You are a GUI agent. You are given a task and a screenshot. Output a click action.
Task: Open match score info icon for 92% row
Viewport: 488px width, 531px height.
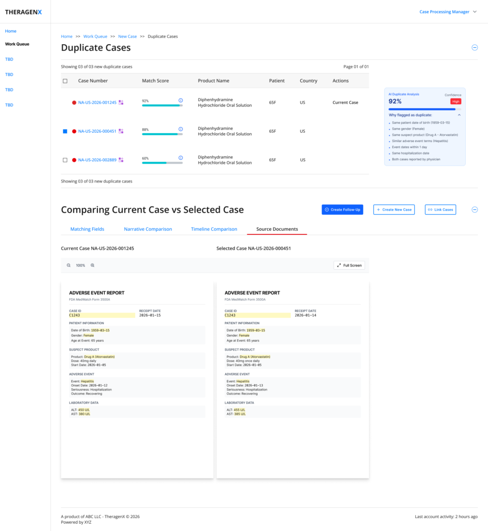[x=180, y=101]
